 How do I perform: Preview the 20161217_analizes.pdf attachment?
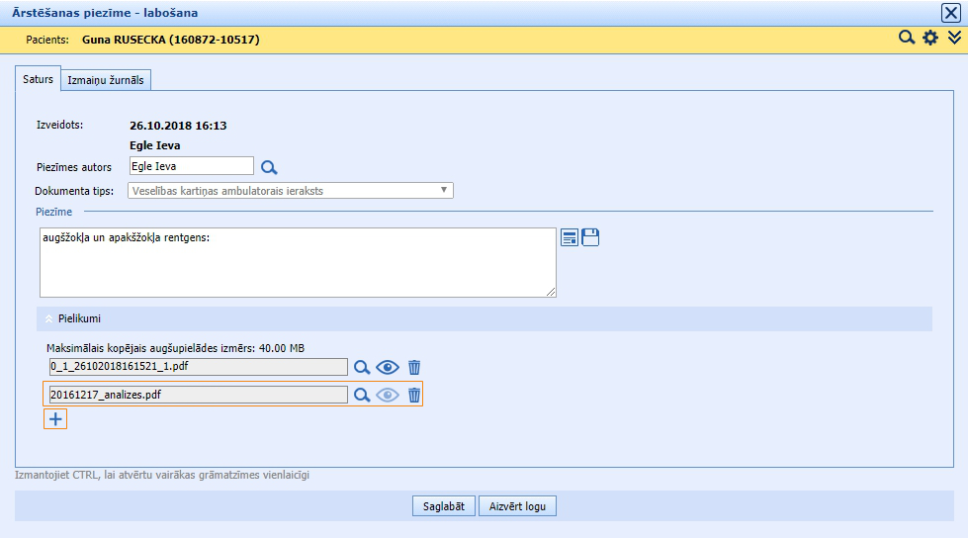387,395
